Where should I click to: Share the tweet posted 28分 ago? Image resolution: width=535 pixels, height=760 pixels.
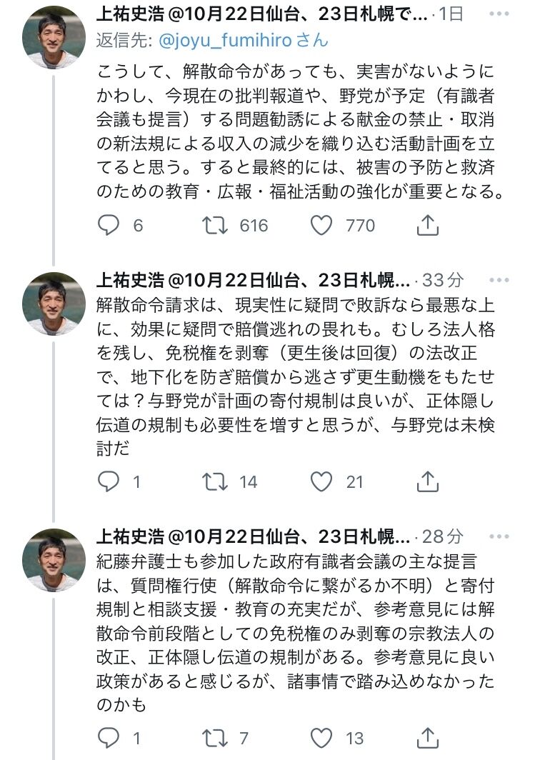tap(427, 738)
